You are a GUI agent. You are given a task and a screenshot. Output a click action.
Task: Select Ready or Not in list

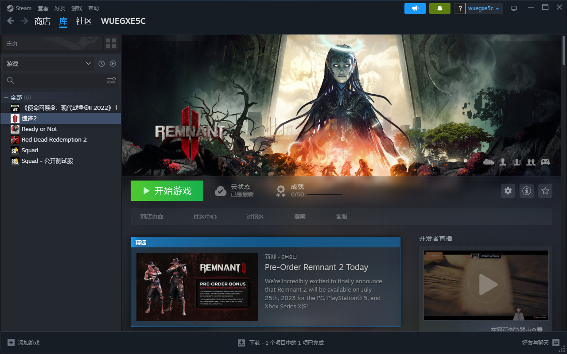tap(61, 129)
